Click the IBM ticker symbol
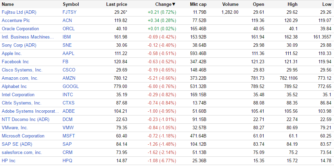334x166 pixels. tap(67, 37)
